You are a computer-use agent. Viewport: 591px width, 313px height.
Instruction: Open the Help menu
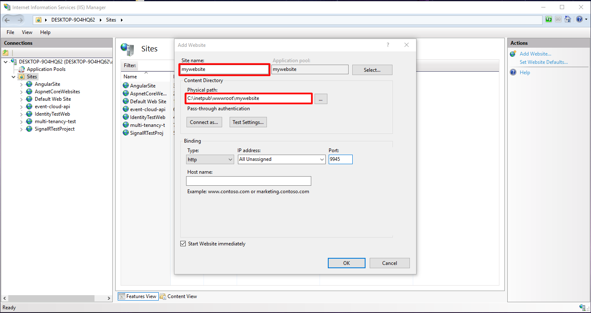(x=45, y=32)
